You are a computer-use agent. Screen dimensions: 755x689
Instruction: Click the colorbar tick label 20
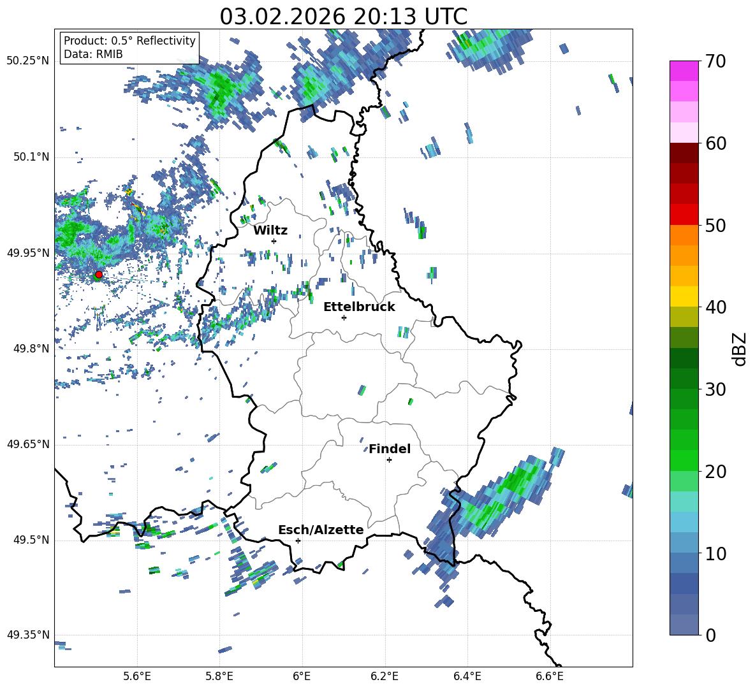click(x=715, y=472)
